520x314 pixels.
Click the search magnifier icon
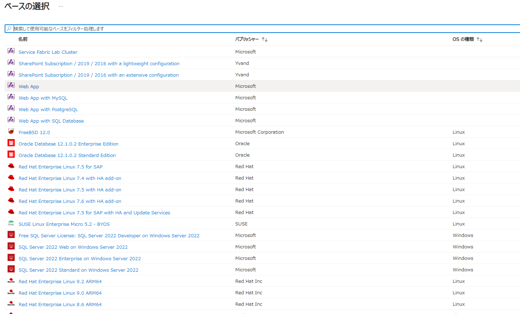tap(9, 29)
